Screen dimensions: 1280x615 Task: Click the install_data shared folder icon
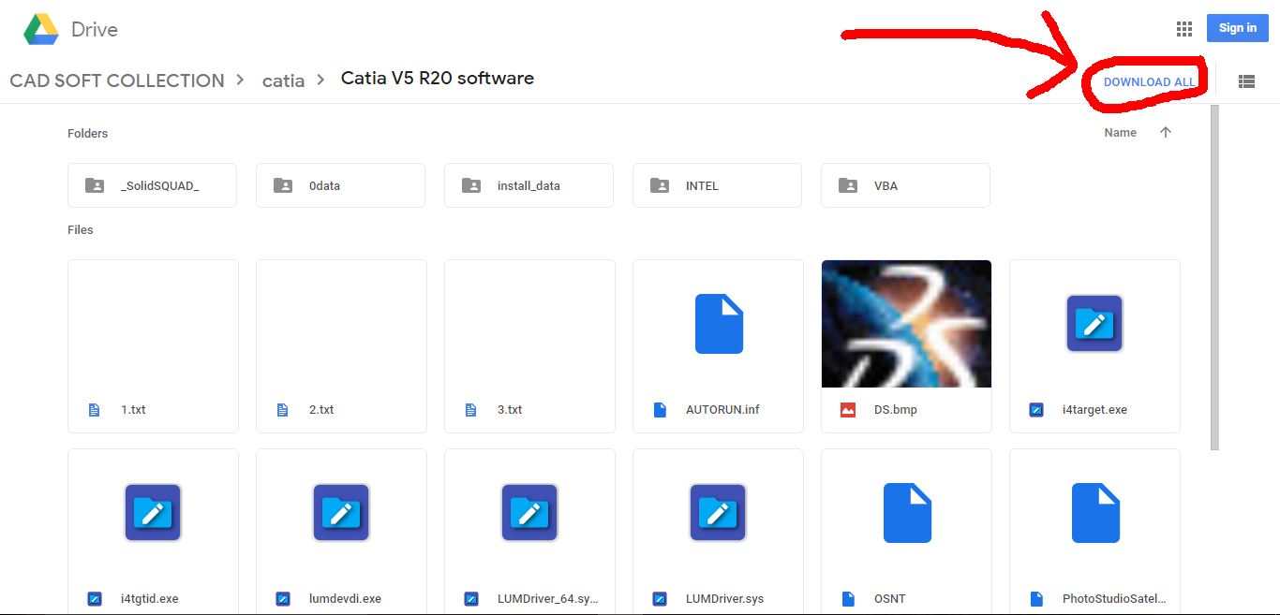pyautogui.click(x=471, y=185)
